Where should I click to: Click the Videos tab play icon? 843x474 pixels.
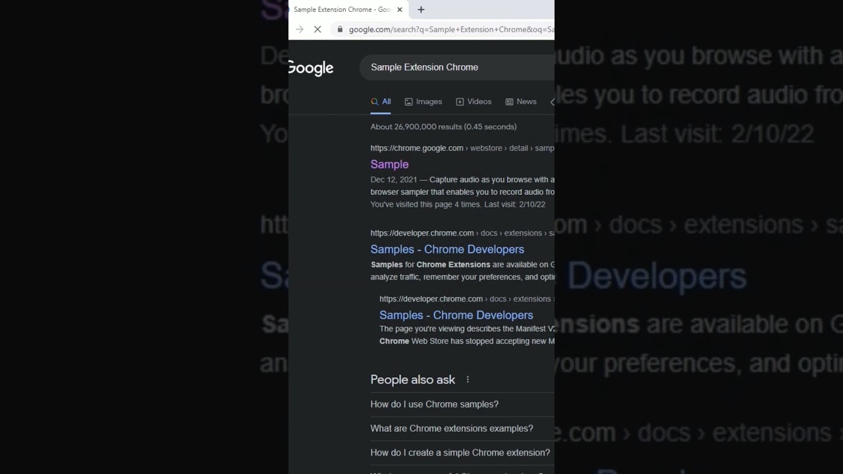pos(460,102)
